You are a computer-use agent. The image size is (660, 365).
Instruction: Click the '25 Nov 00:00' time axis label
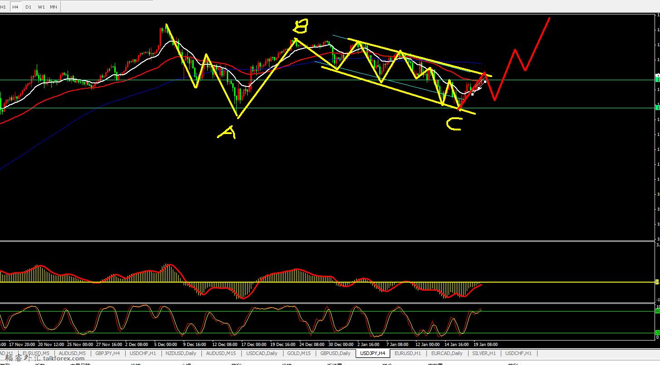(x=79, y=344)
